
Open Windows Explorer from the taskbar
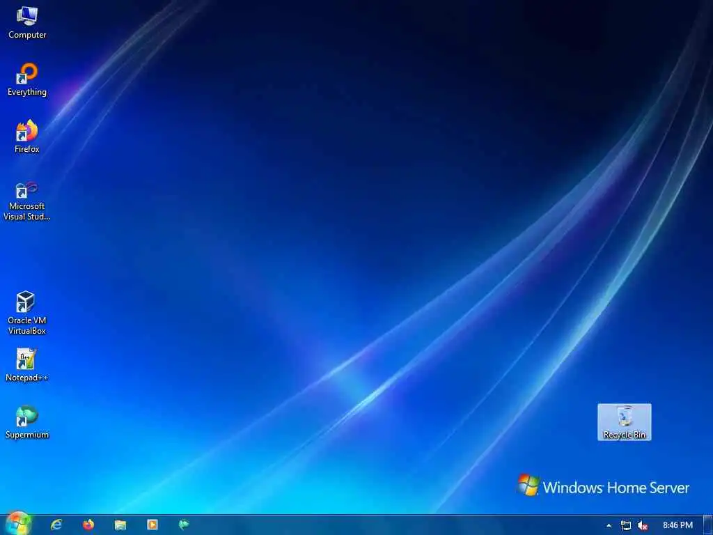pos(120,525)
